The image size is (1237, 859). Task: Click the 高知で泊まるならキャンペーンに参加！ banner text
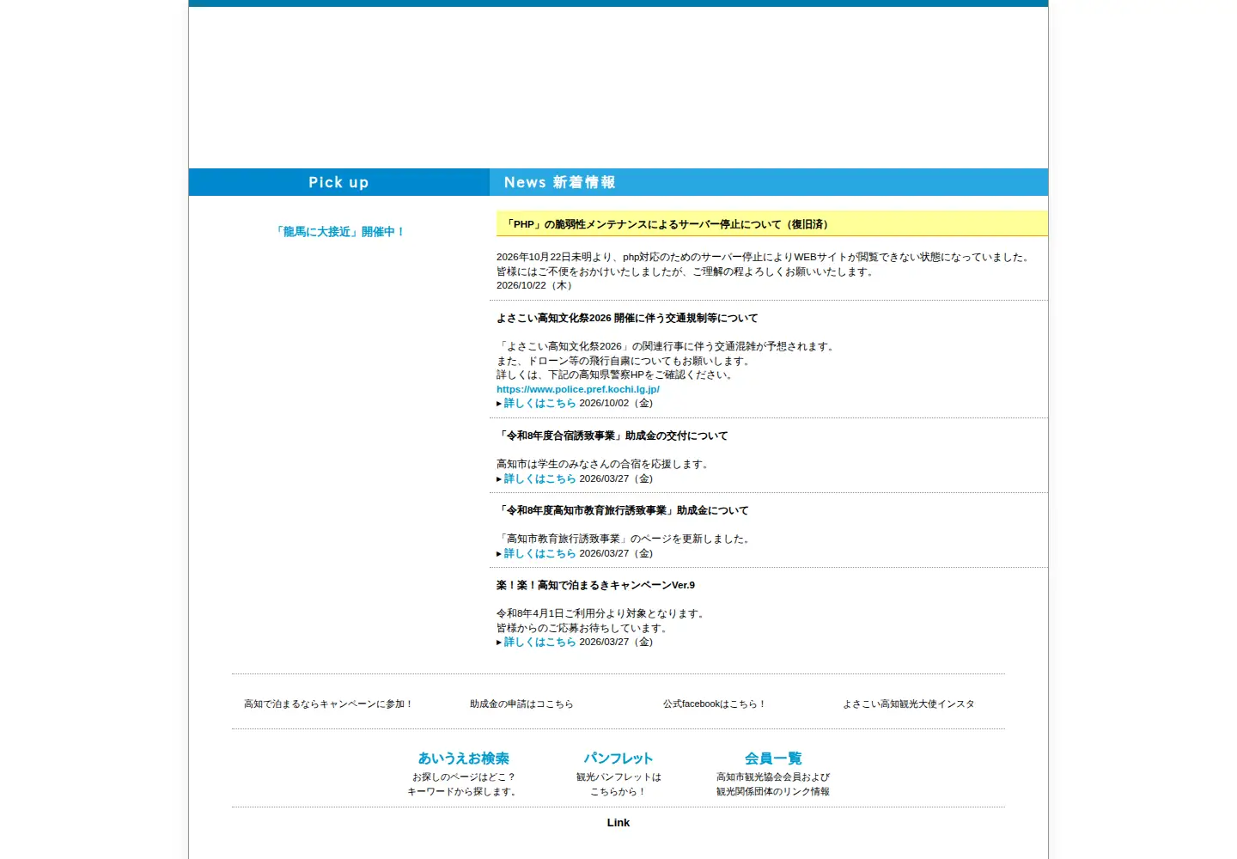tap(328, 704)
